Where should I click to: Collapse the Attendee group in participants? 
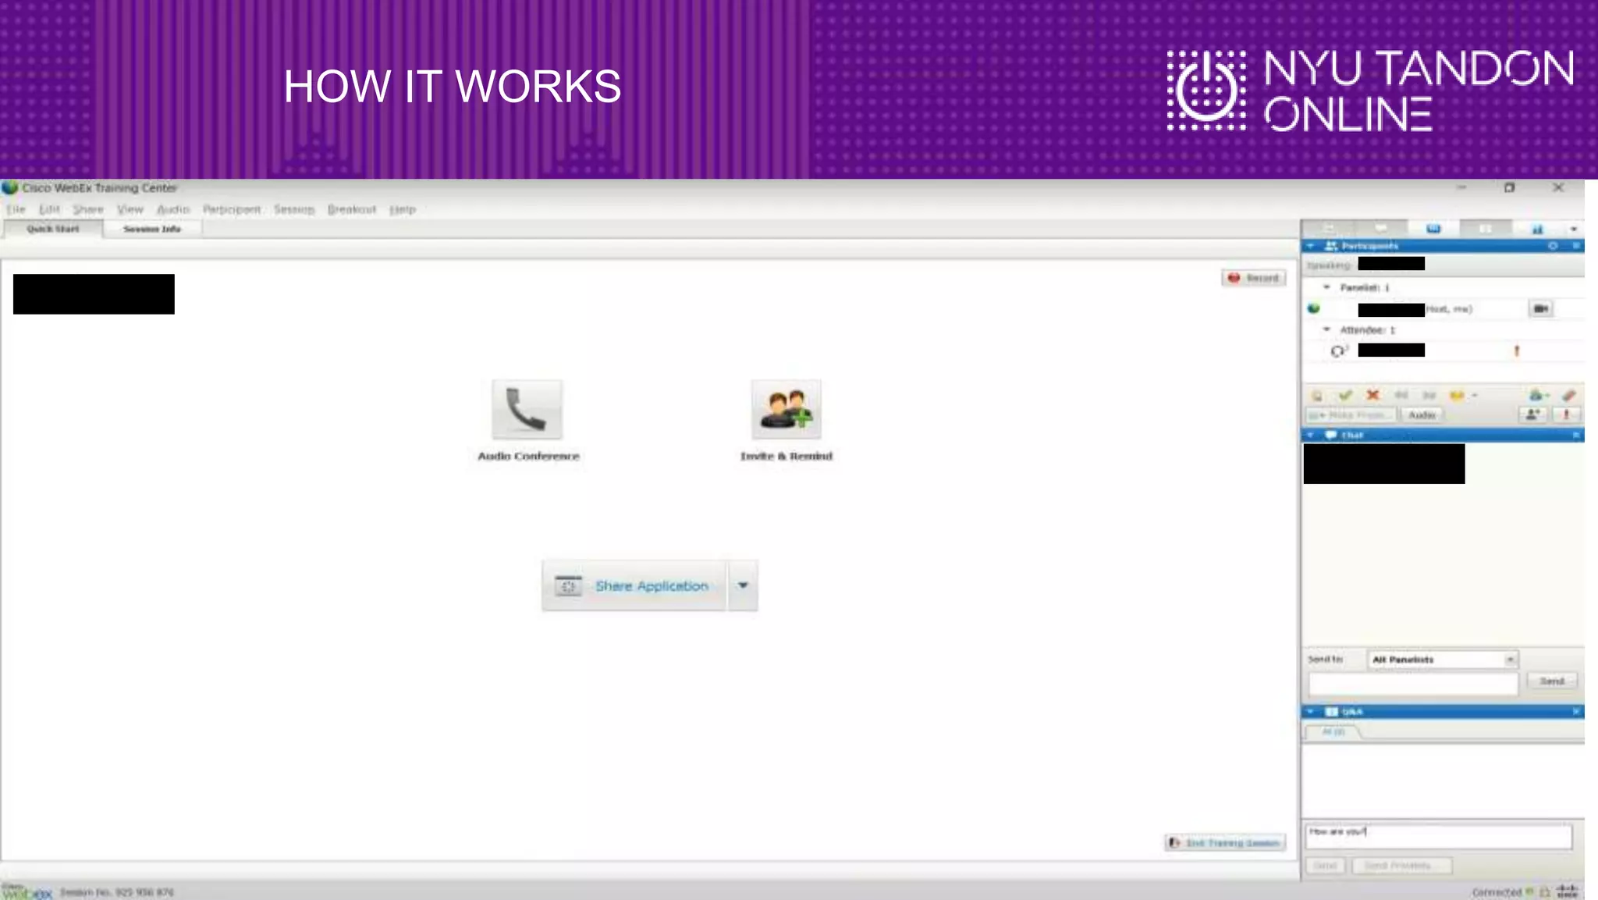tap(1326, 329)
